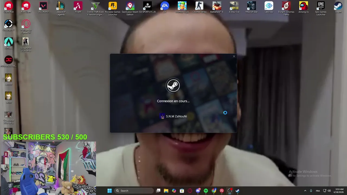Launch Maid of Sker shortcut
The height and width of the screenshot is (195, 347).
251,8
